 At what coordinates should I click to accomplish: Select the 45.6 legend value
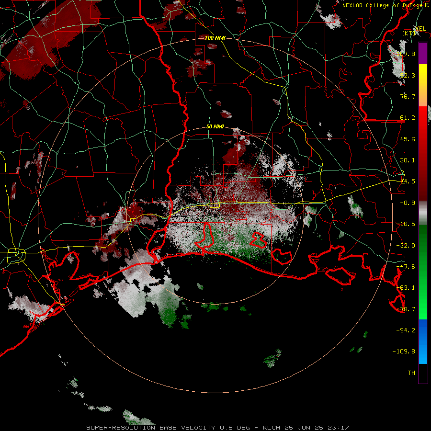pos(408,139)
